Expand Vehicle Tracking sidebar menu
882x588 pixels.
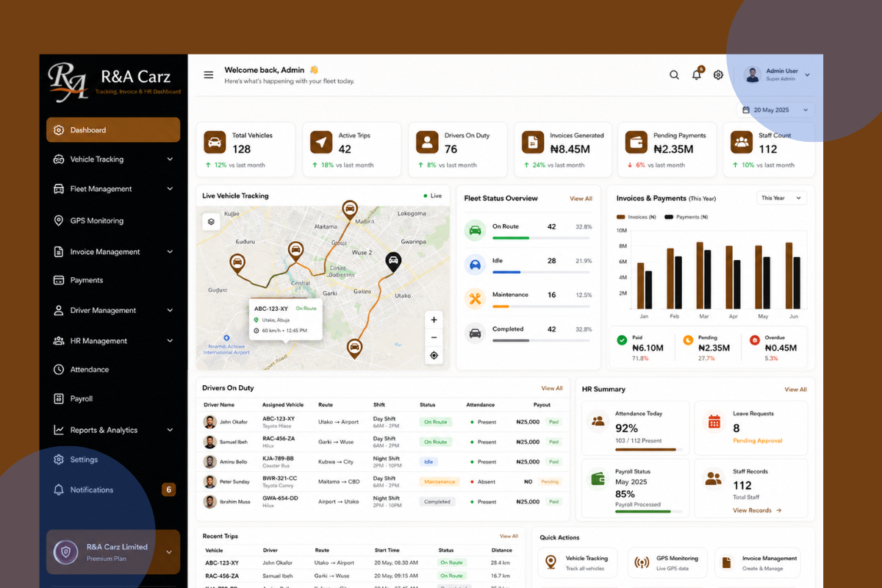(170, 159)
